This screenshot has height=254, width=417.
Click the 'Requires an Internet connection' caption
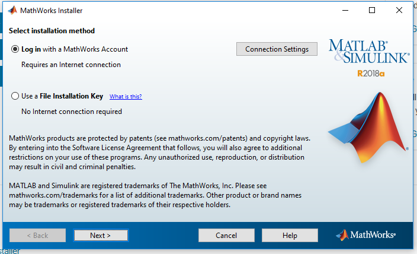(71, 65)
